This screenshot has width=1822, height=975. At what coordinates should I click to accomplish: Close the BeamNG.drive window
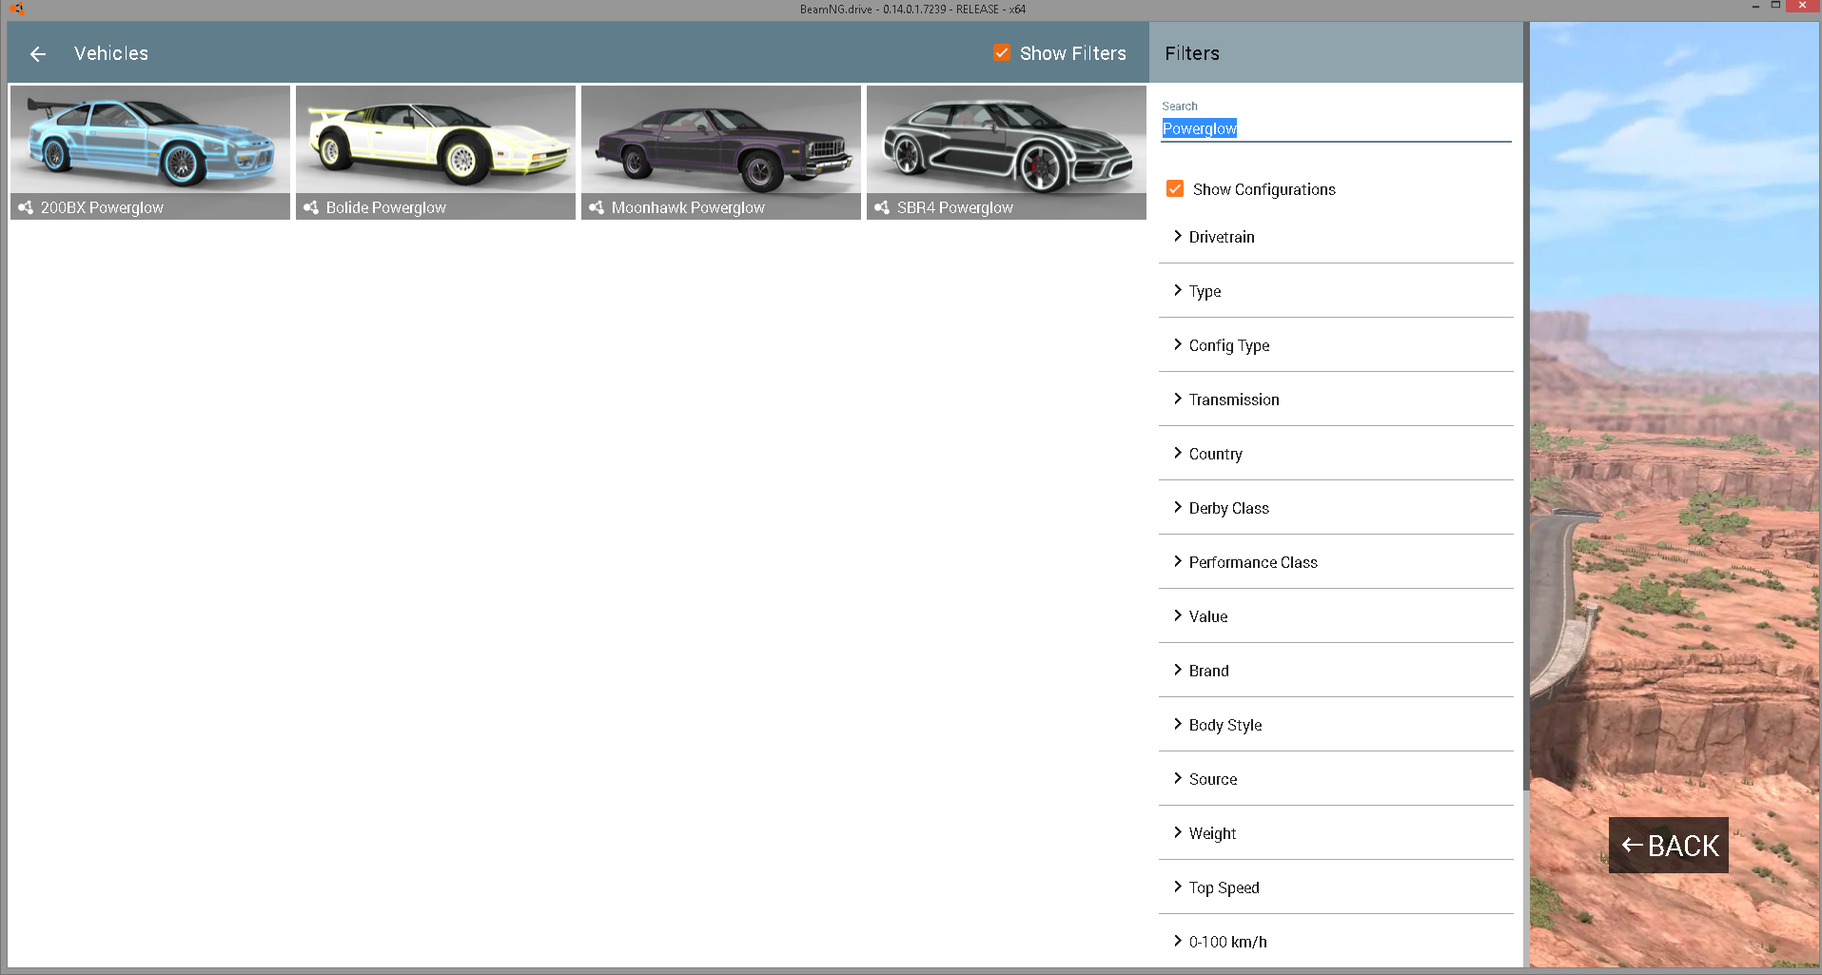[x=1803, y=6]
